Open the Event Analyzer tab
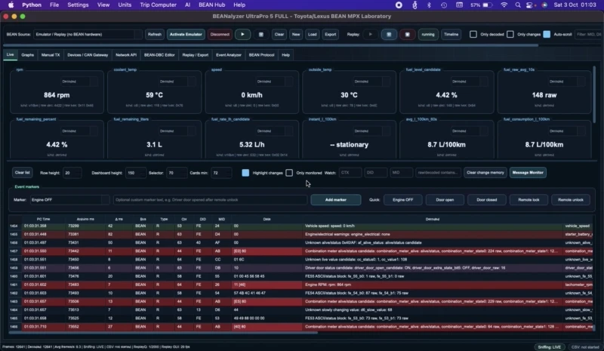The image size is (604, 351). (229, 55)
